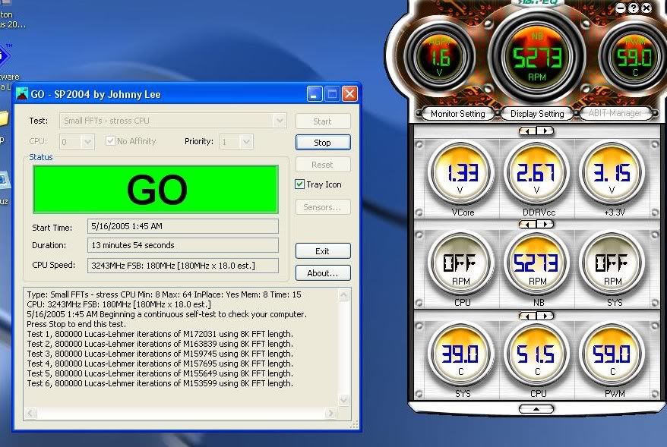Click the Exit button
Screen dimensions: 667x447
[323, 251]
